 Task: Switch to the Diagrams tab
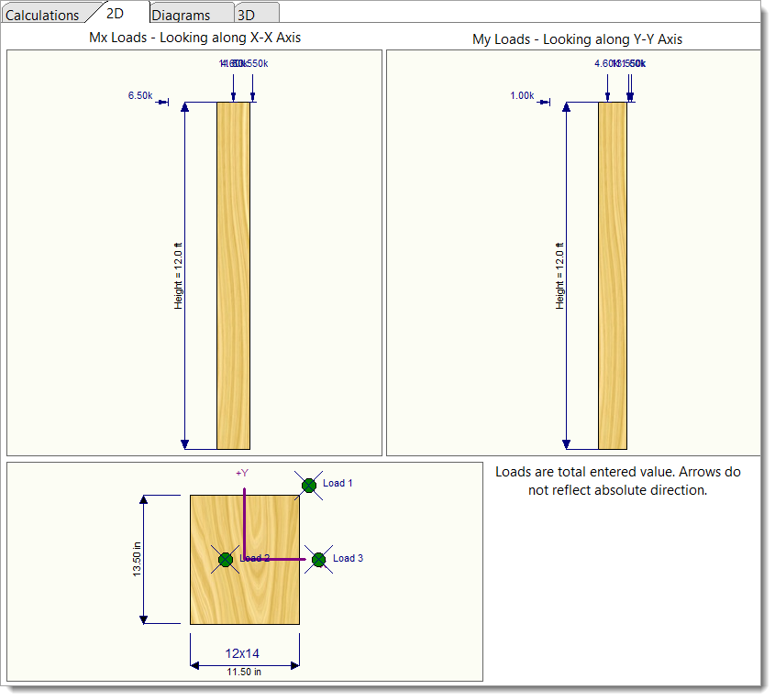tap(181, 15)
